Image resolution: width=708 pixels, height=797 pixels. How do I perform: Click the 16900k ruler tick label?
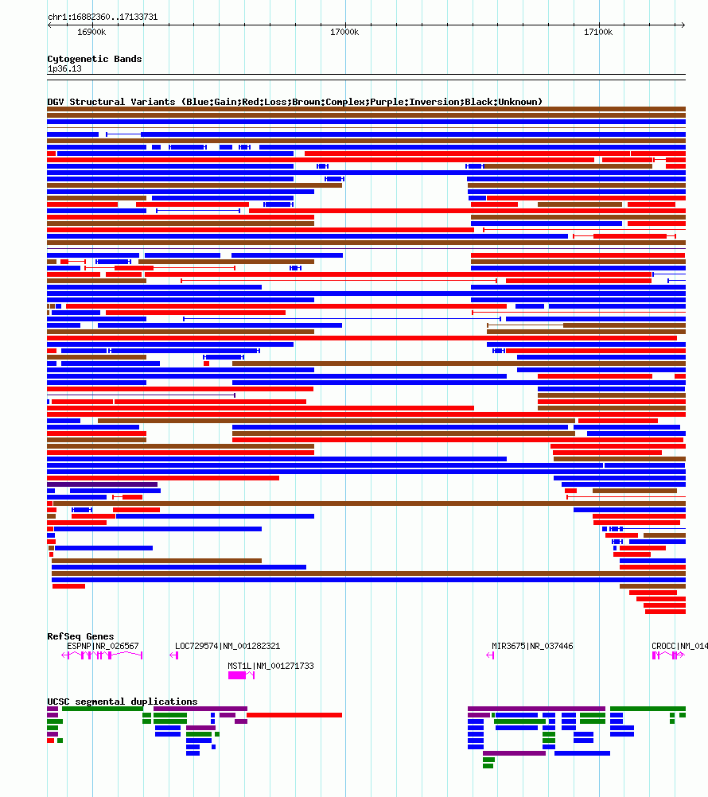(91, 32)
